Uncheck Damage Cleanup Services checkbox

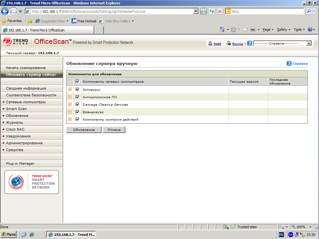click(x=77, y=104)
